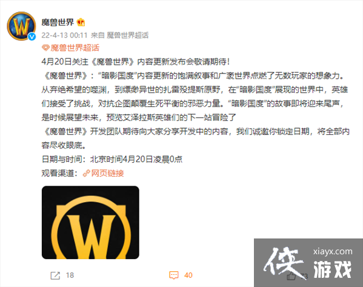Click the super topic diamond icon
Viewport: 363px width, 287px height.
pyautogui.click(x=45, y=48)
